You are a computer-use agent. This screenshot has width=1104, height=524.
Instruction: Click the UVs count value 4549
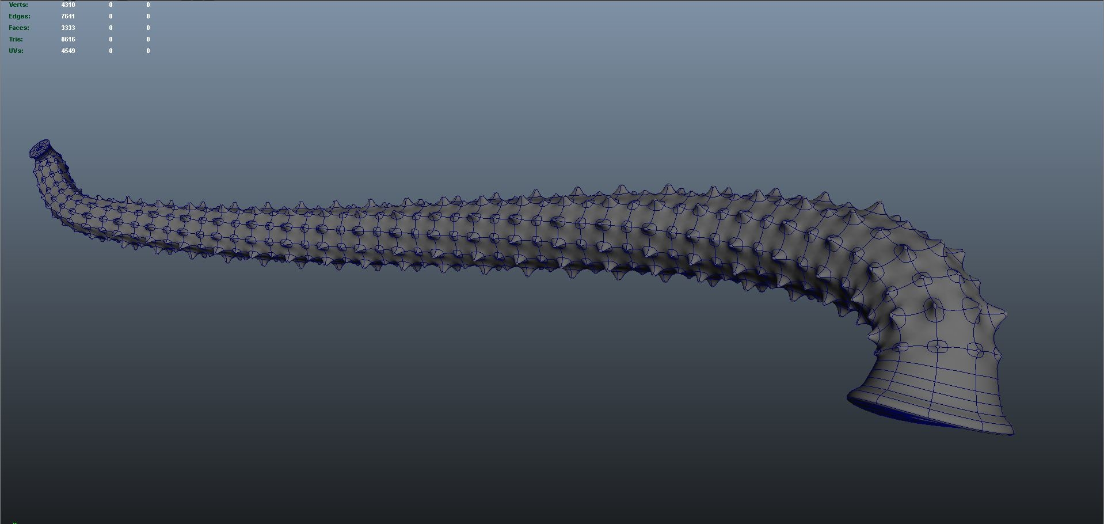(67, 51)
